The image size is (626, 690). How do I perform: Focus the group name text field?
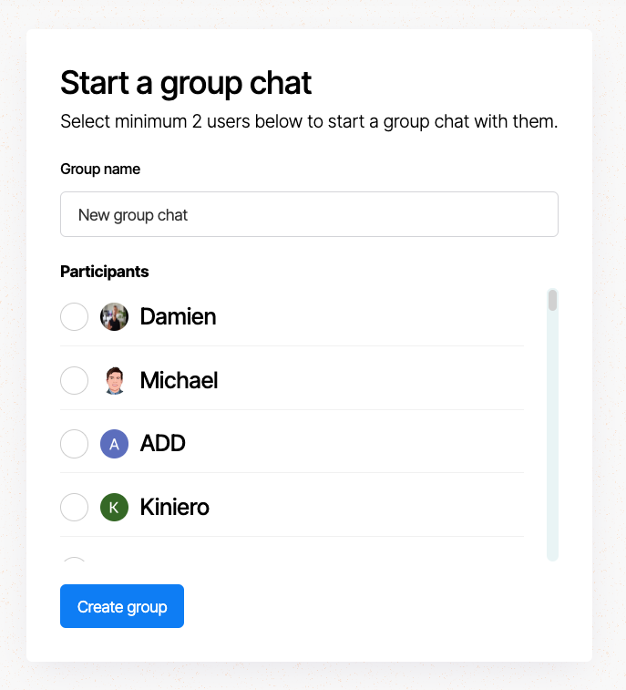[309, 214]
